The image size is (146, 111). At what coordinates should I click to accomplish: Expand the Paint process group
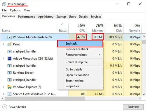(4, 44)
